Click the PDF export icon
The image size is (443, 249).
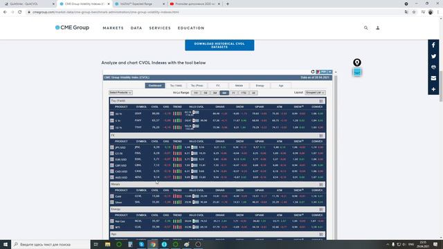(321, 72)
